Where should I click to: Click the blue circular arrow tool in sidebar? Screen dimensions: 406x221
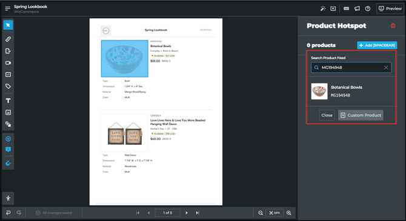click(8, 163)
